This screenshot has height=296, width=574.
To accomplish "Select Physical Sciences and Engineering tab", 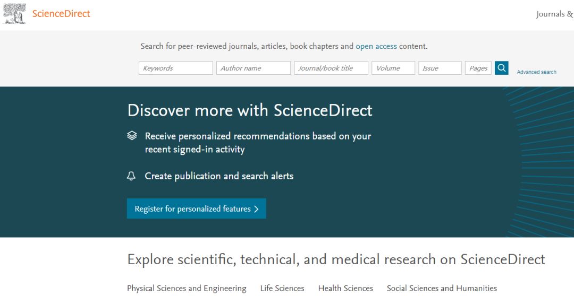I will [x=187, y=289].
